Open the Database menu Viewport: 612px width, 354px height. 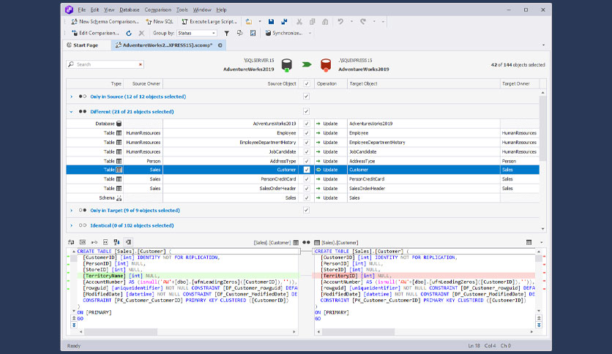(129, 10)
